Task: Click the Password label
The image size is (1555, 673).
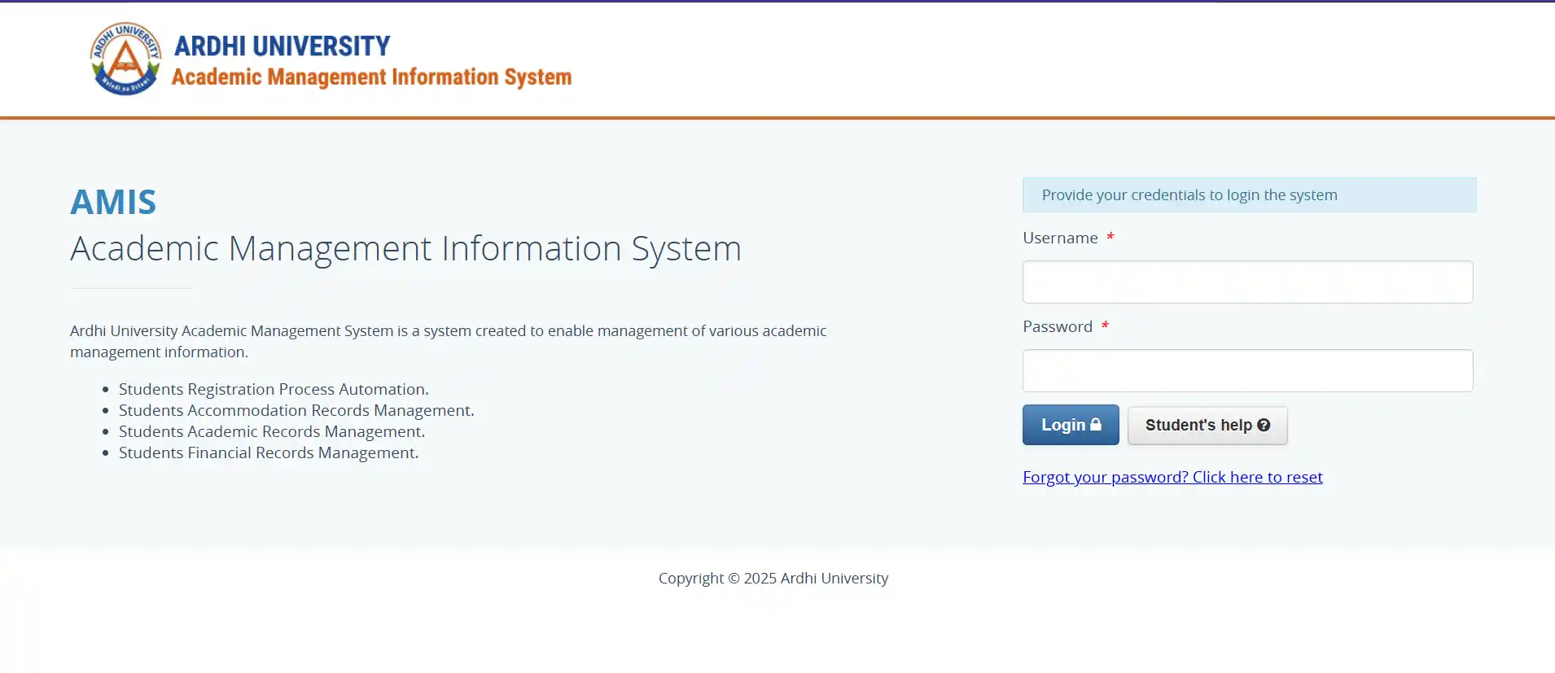Action: [x=1058, y=326]
